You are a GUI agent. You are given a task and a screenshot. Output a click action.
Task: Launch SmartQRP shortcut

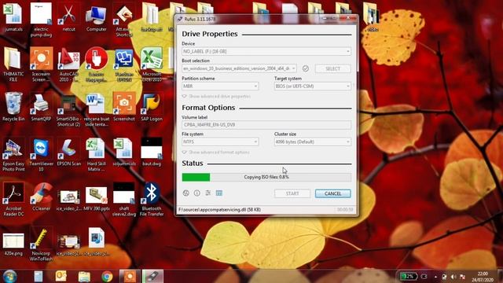pos(41,108)
